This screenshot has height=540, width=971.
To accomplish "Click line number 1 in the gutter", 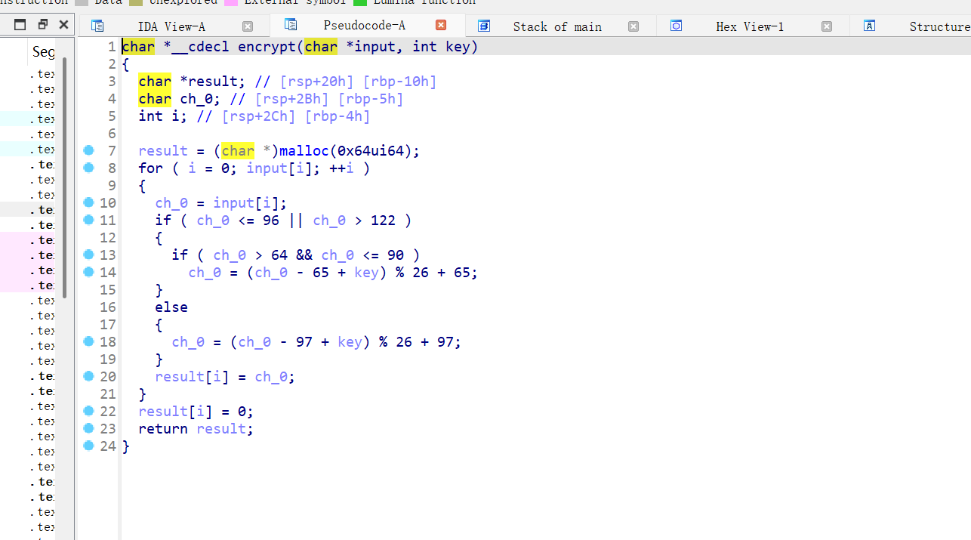I will (x=112, y=47).
